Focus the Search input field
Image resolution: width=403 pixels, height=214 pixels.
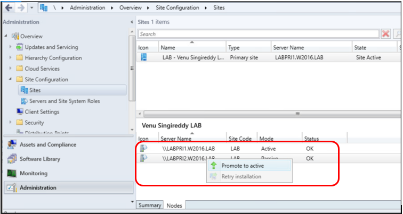(x=259, y=34)
